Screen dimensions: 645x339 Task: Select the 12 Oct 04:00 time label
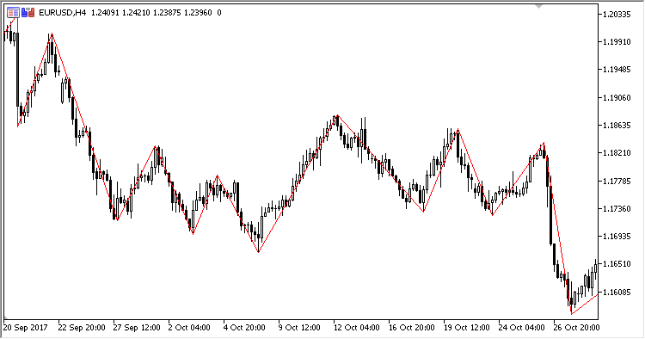356,328
